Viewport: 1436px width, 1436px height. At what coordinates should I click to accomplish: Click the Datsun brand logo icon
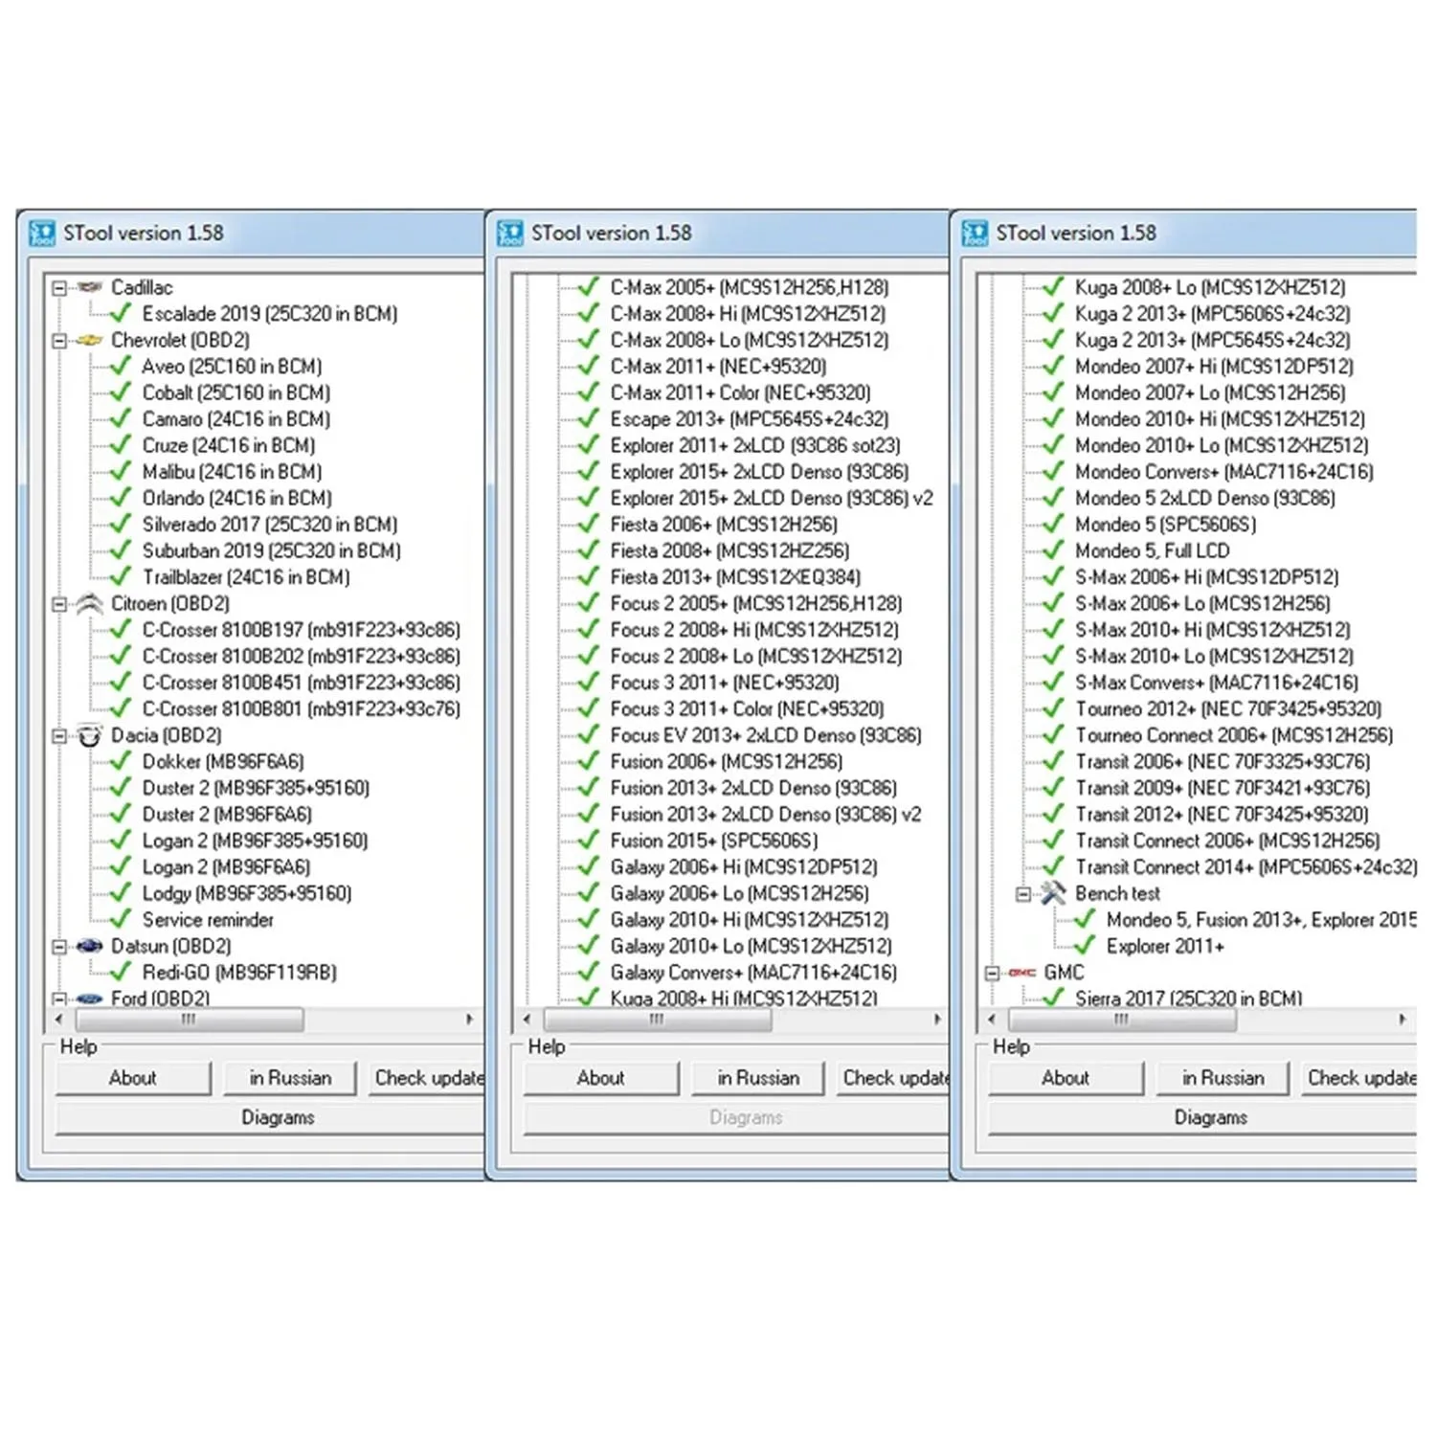[x=89, y=946]
